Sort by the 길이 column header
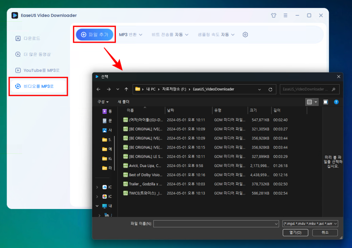352x248 pixels. tap(289, 110)
